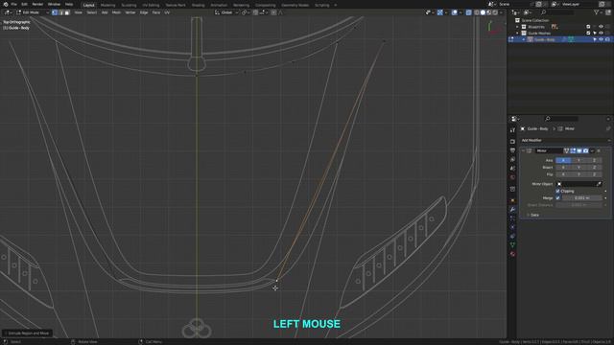The height and width of the screenshot is (345, 614).
Task: Toggle proportional editing
Action: (273, 12)
